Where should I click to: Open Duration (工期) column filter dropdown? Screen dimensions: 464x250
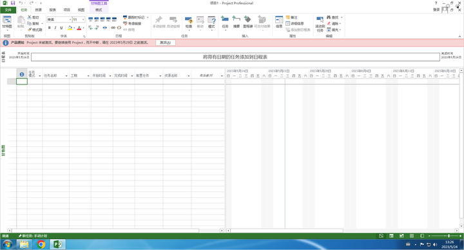click(88, 76)
